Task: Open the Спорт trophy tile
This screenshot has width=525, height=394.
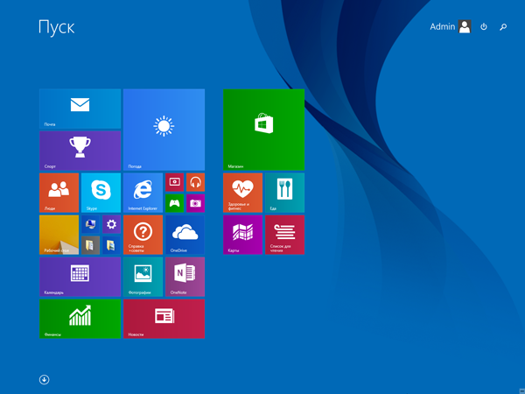Action: (x=80, y=151)
